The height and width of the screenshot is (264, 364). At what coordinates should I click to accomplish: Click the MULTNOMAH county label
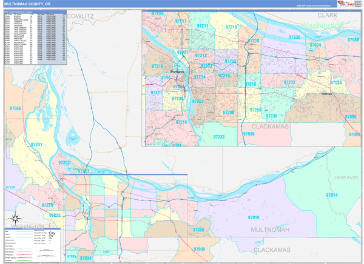coord(274,230)
